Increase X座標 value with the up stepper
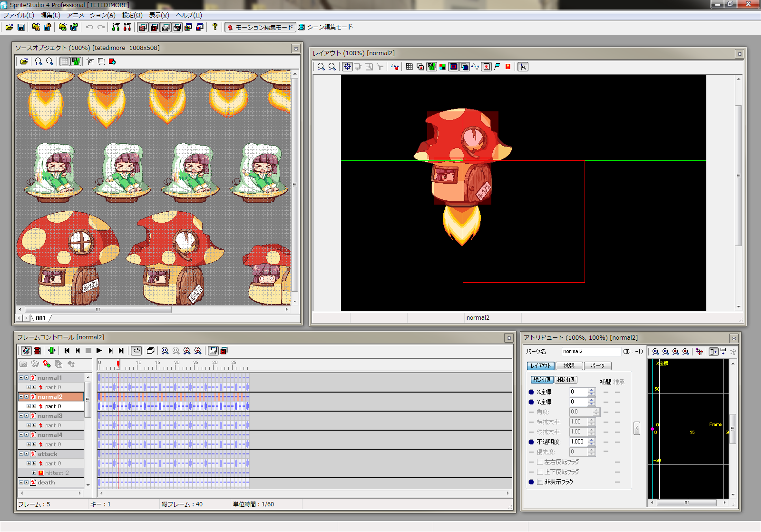The height and width of the screenshot is (532, 761). (x=592, y=390)
